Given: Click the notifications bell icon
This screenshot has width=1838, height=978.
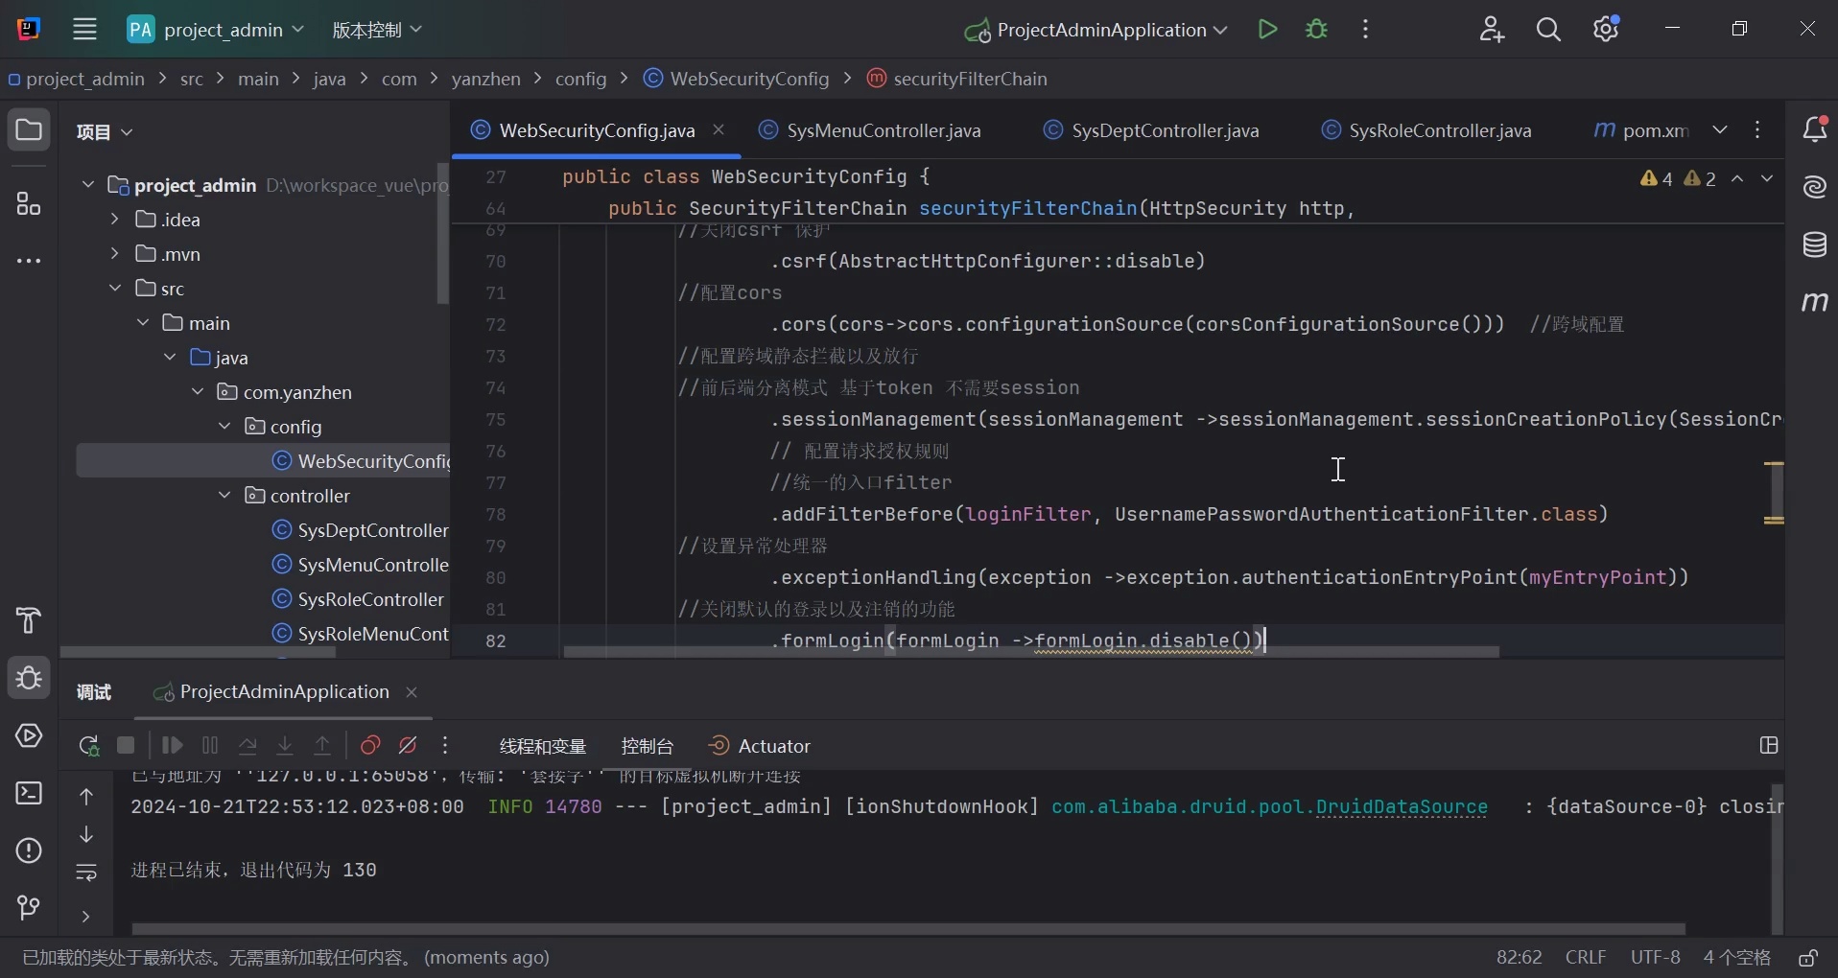Looking at the screenshot, I should click(1816, 129).
